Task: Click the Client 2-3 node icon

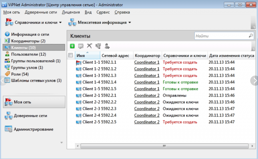Action: point(78,109)
